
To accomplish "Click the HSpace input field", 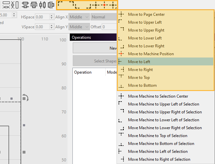I will coord(42,17).
